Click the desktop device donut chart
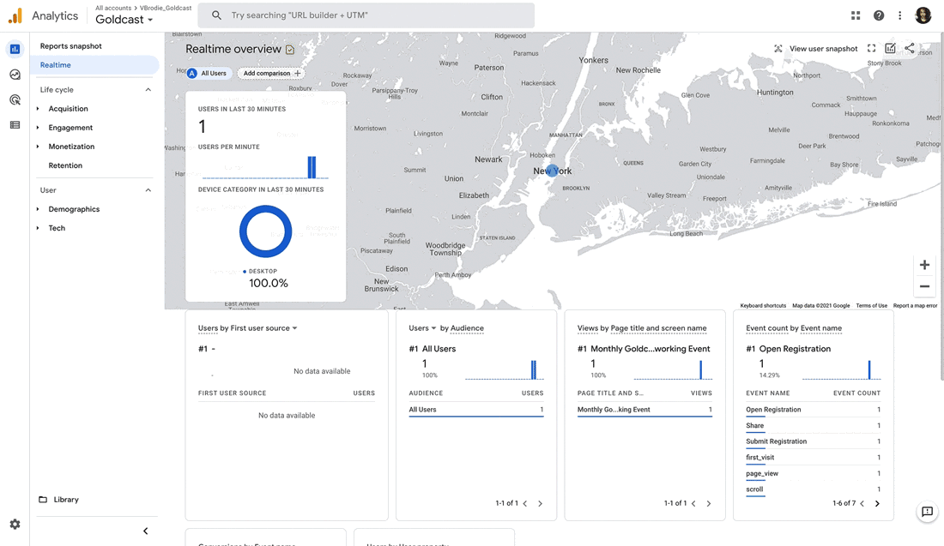 click(x=265, y=231)
